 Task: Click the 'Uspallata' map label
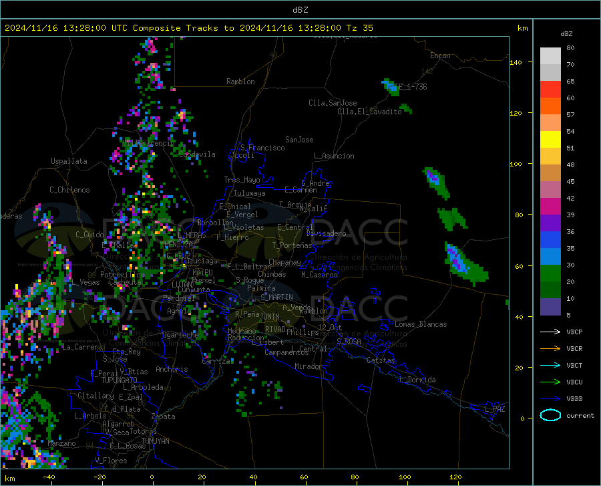(69, 161)
